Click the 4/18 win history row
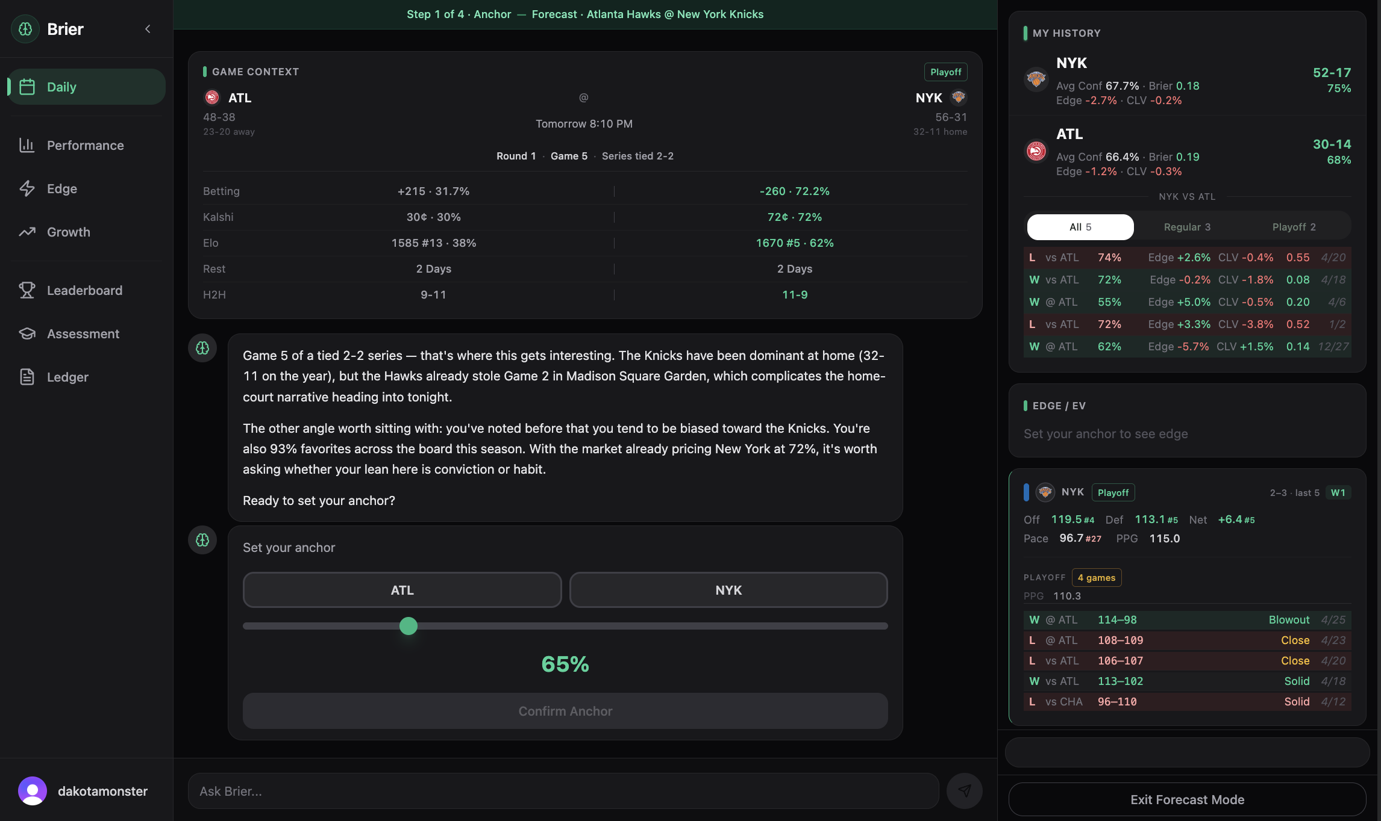Viewport: 1381px width, 821px height. 1187,280
